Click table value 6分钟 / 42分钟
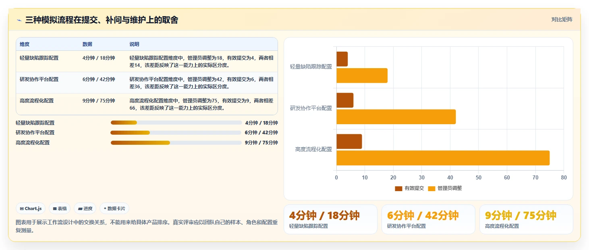Screen dimensions: 589x250 99,79
